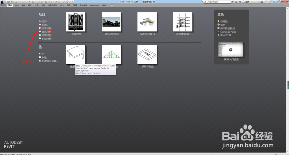Switch to the 建筑 ribbon tab
Screen dimensions: 289x155
[x=10, y=5]
